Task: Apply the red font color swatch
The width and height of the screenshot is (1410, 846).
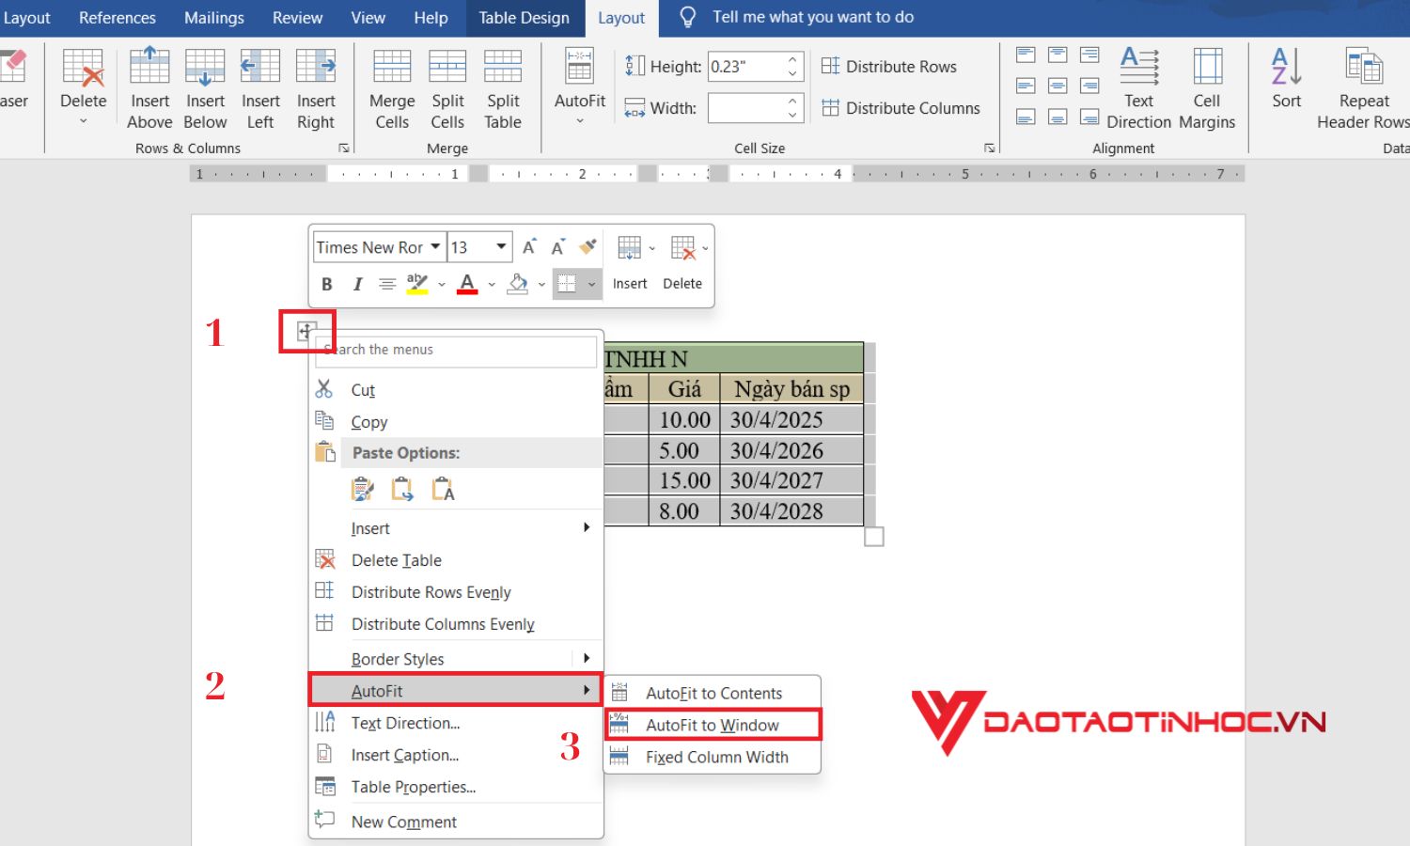Action: [x=467, y=283]
